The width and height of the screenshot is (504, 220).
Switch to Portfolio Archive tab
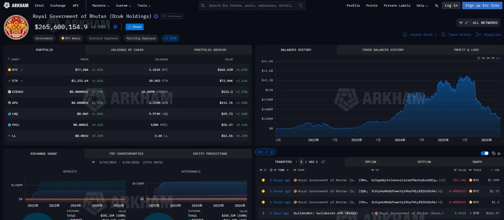tap(210, 50)
